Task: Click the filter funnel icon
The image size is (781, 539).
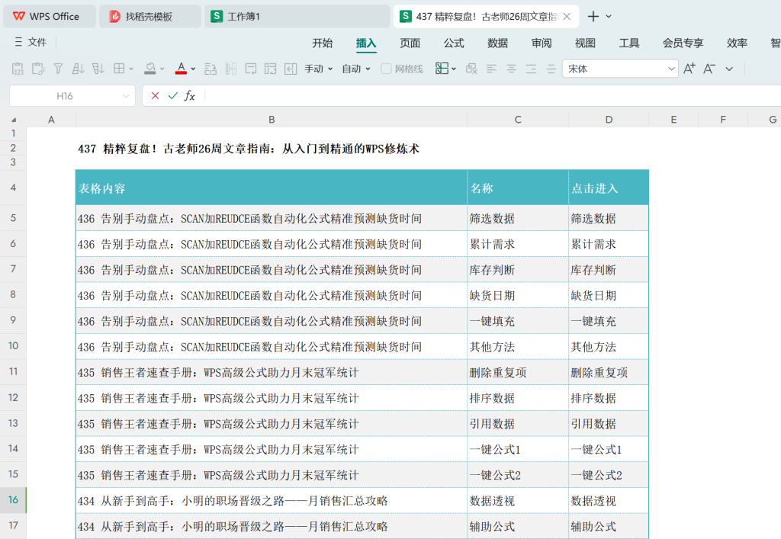Action: click(x=58, y=69)
